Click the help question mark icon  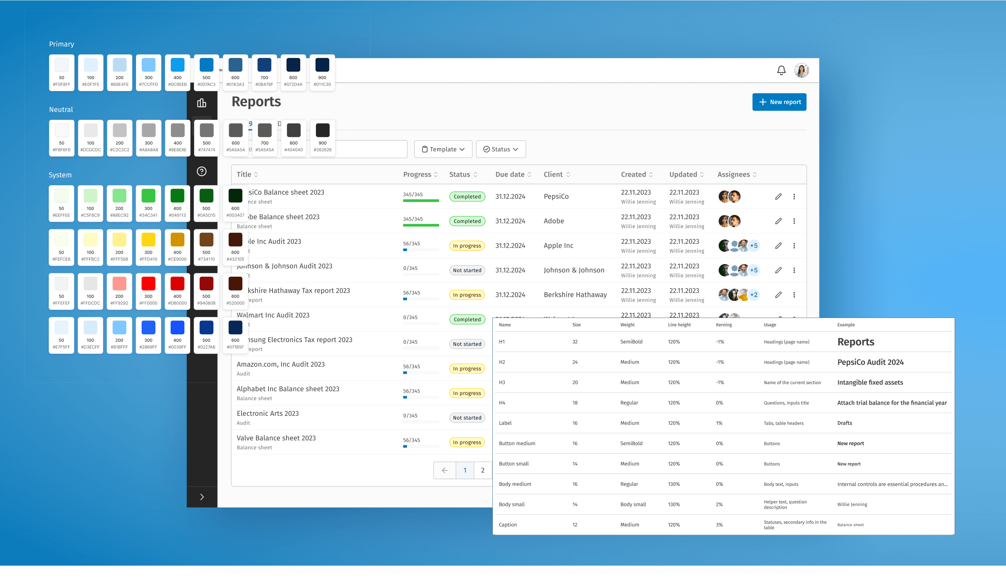tap(201, 172)
